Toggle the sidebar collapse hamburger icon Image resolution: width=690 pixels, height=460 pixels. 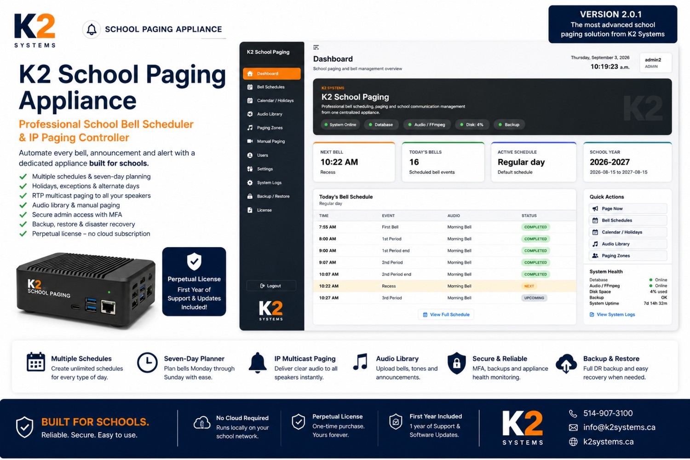point(316,47)
